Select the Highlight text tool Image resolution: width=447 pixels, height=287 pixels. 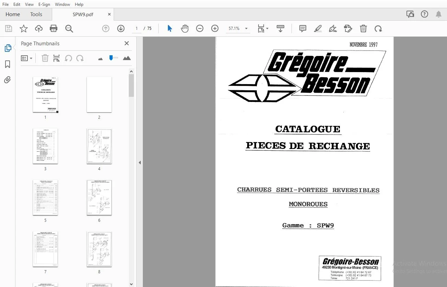(318, 28)
